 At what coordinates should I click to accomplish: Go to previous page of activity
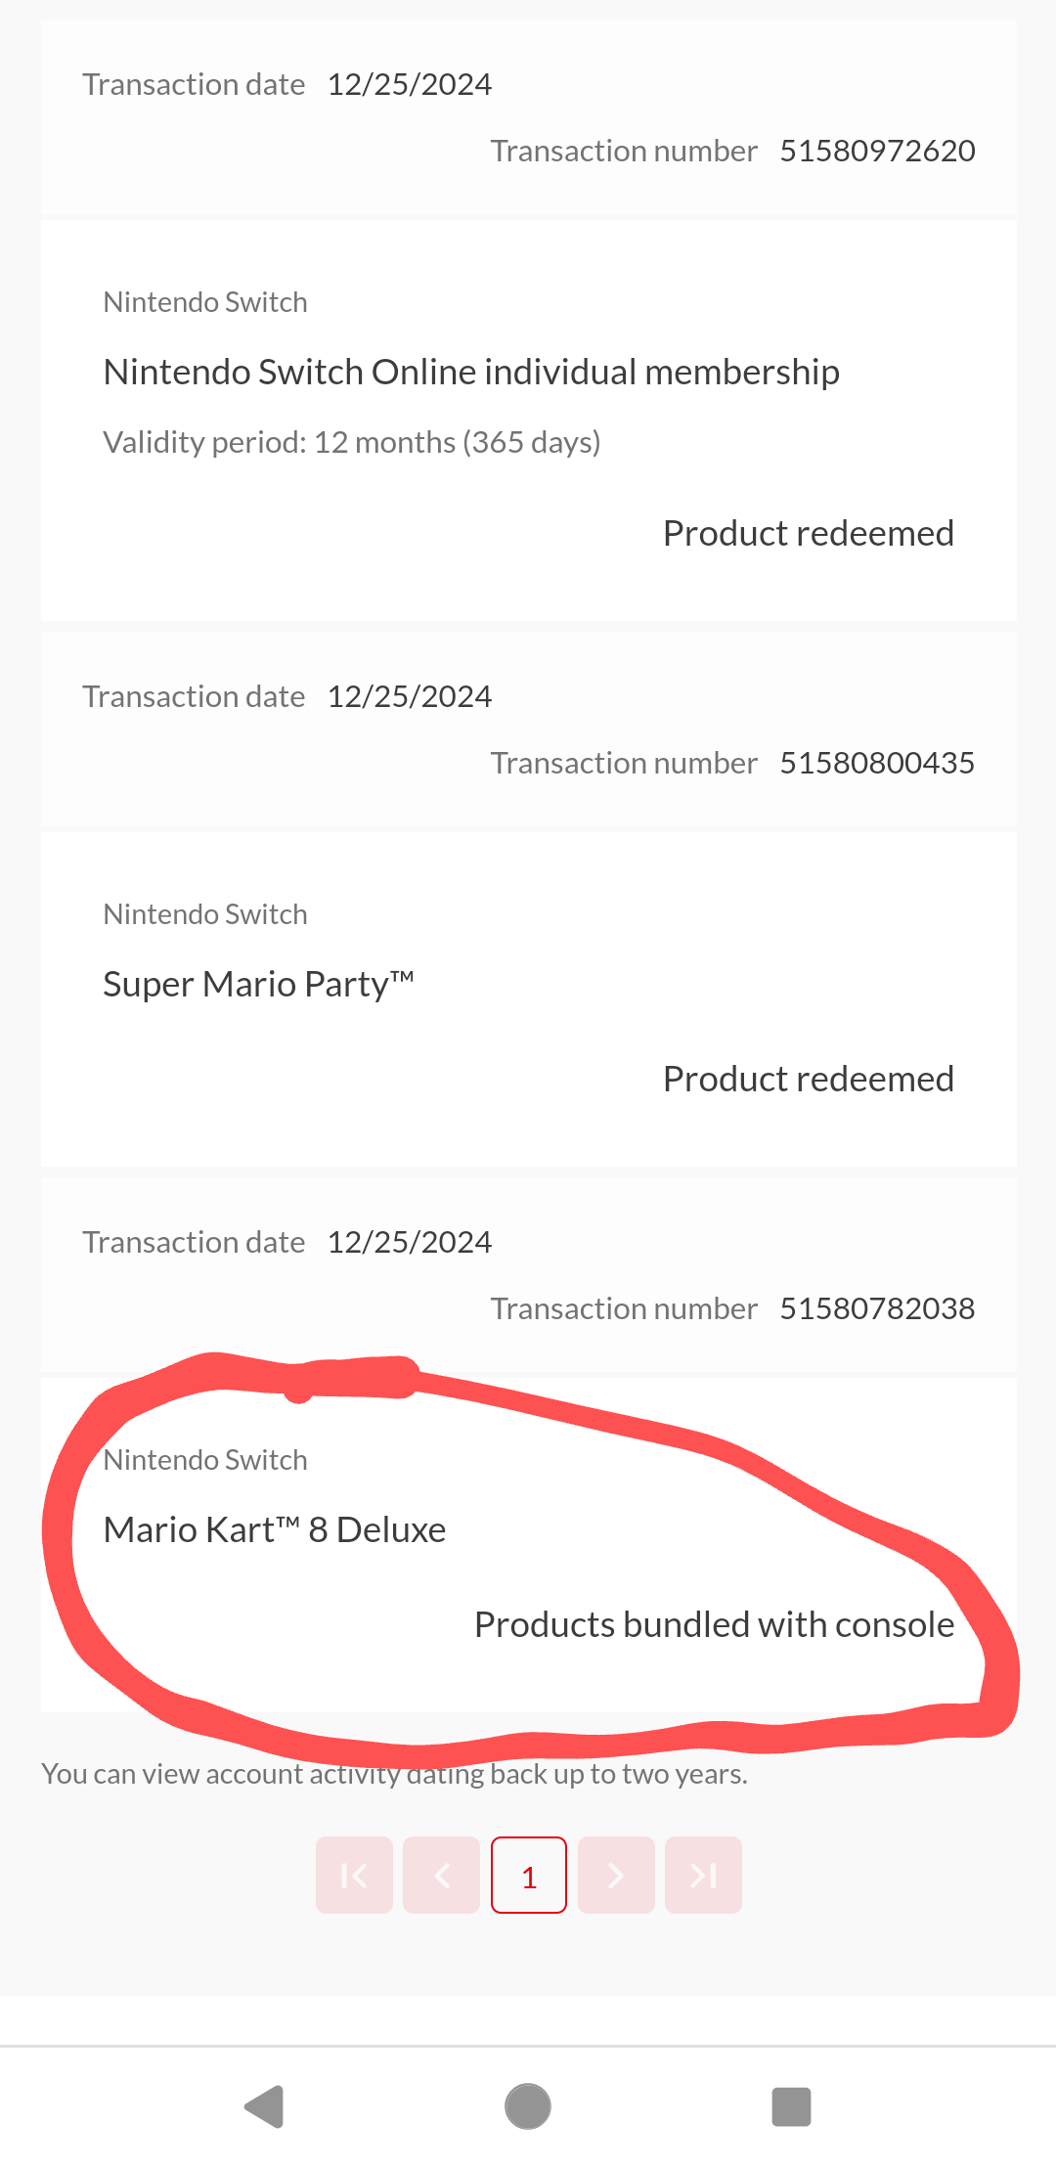(x=441, y=1875)
